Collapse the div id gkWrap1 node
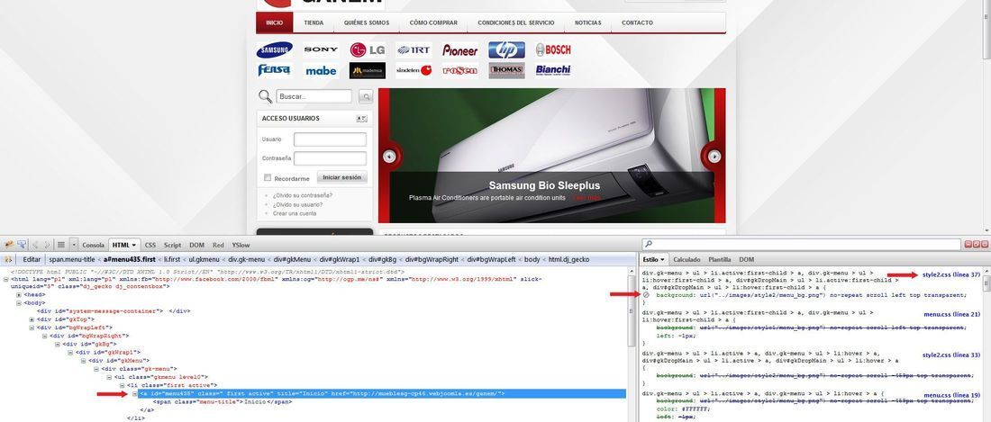This screenshot has height=422, width=991. point(70,352)
